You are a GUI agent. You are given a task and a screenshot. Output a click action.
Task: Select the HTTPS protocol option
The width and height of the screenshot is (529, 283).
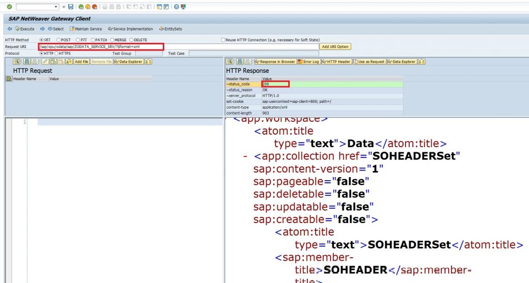[57, 53]
